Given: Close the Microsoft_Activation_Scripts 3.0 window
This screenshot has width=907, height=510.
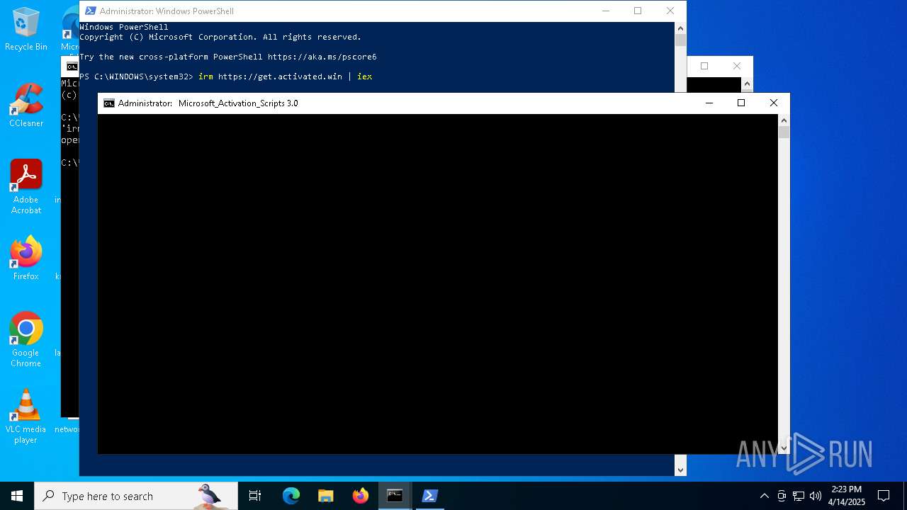Looking at the screenshot, I should [774, 103].
